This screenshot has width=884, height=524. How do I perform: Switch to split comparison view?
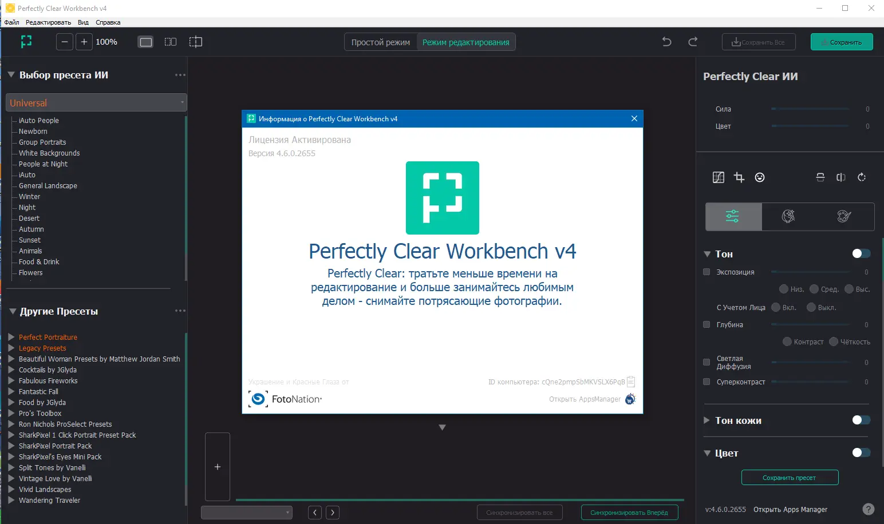[x=196, y=42]
